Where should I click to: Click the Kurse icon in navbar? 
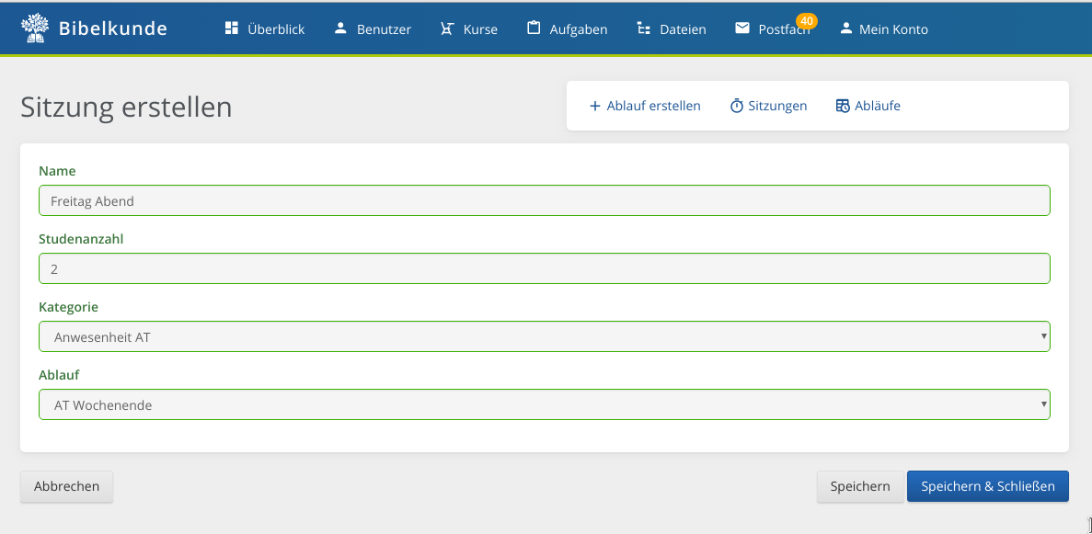(447, 28)
